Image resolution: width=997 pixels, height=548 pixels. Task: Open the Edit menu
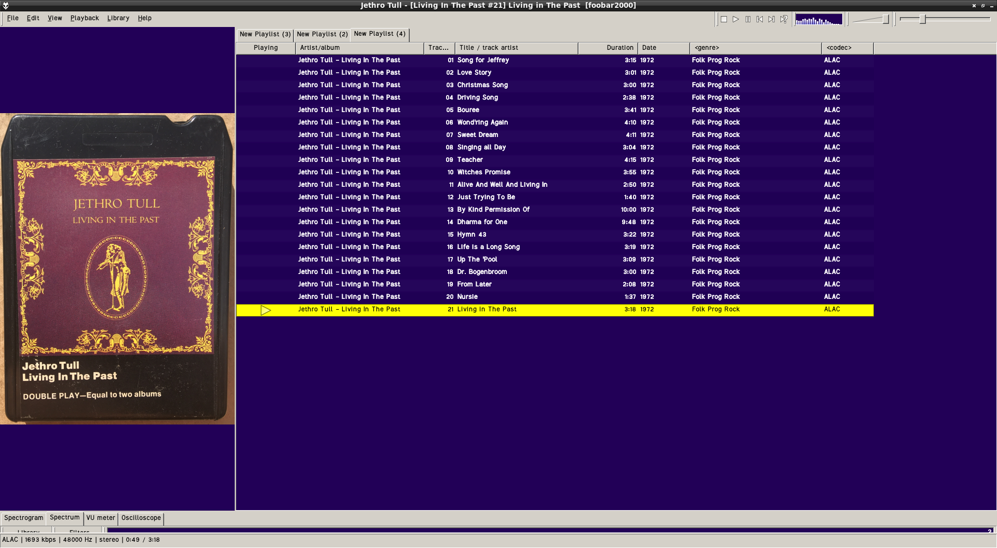click(33, 18)
